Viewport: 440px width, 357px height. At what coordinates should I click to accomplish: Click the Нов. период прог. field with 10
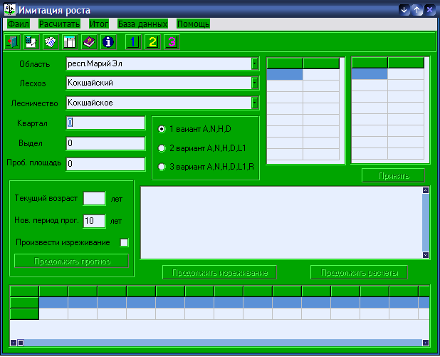tap(94, 221)
